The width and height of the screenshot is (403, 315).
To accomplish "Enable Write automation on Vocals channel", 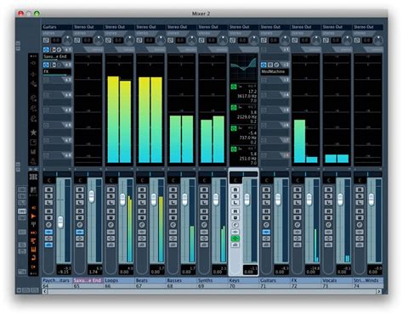I will (x=329, y=218).
